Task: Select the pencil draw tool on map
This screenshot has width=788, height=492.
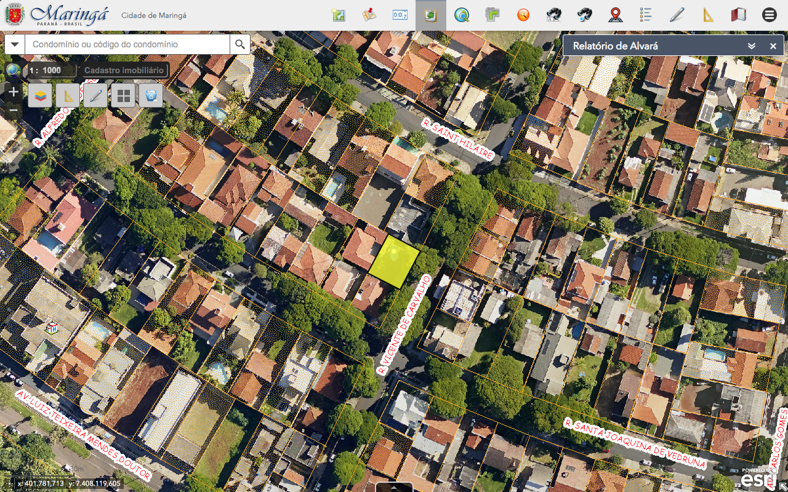Action: [95, 95]
